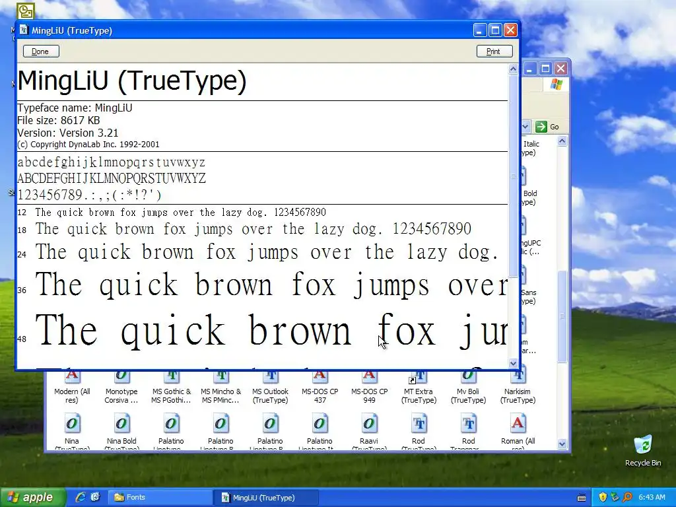Click the 6:43 AM clock
Image resolution: width=676 pixels, height=507 pixels.
click(x=652, y=497)
